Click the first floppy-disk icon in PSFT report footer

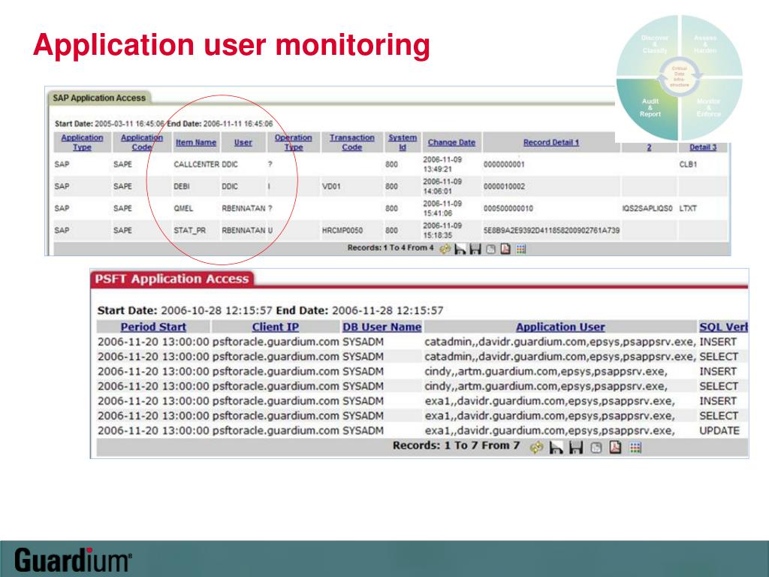pyautogui.click(x=556, y=448)
